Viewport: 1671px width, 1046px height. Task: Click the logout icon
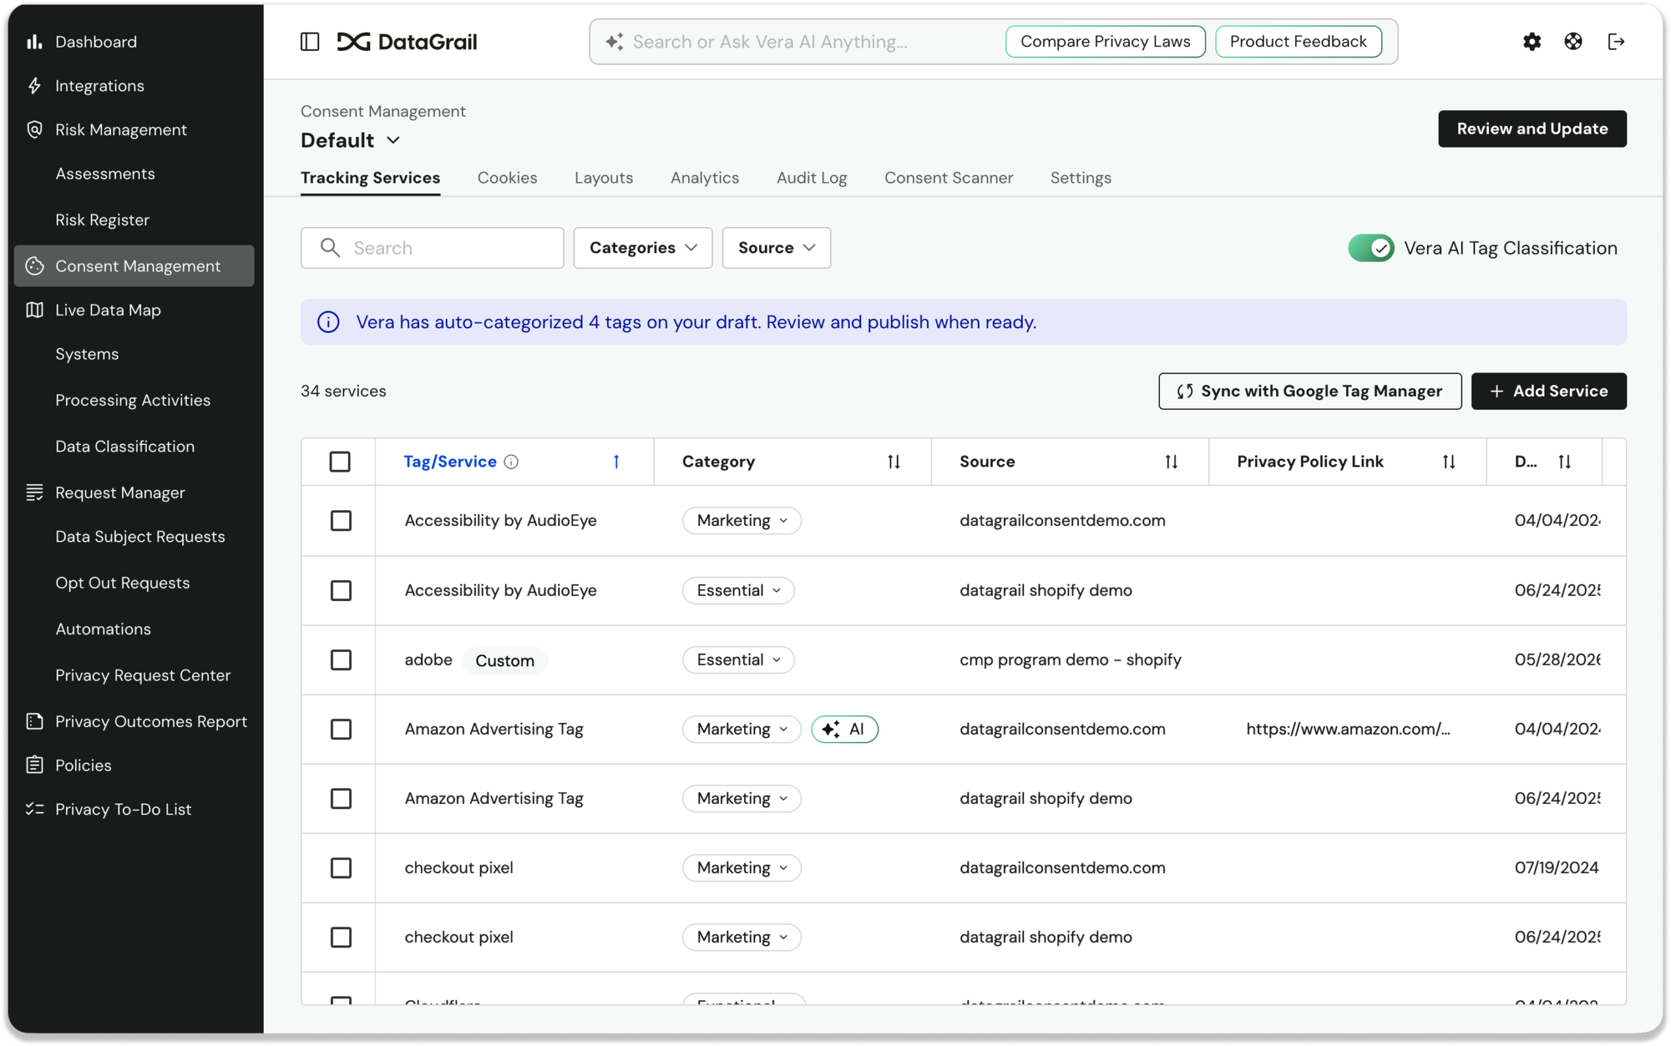tap(1616, 42)
